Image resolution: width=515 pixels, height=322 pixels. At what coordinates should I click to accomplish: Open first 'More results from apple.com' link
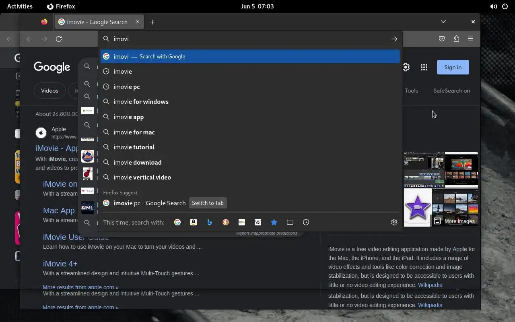[x=80, y=287]
